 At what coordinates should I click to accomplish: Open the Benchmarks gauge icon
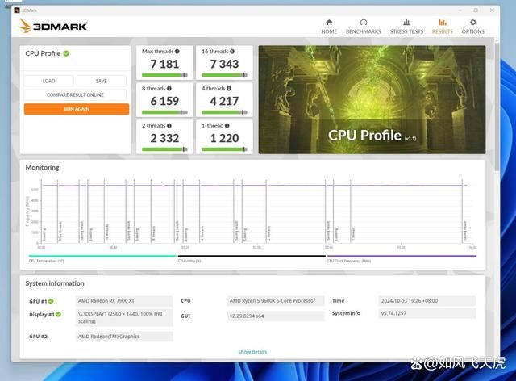364,23
